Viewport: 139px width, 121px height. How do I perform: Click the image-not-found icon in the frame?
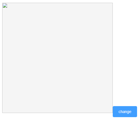[x=5, y=6]
